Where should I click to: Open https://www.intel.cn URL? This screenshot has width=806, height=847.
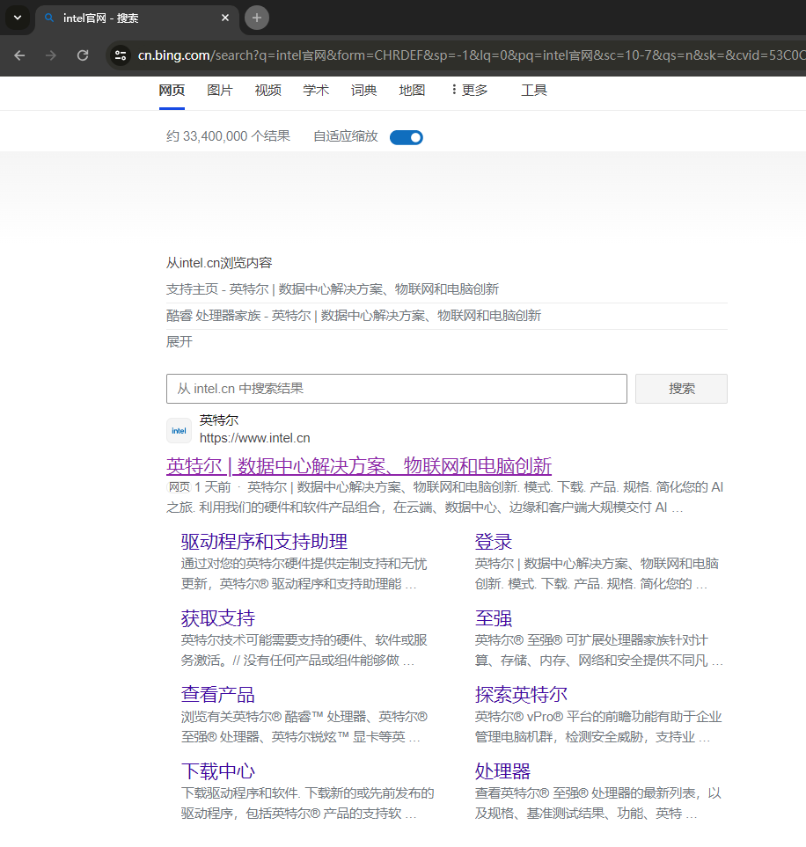click(x=255, y=438)
